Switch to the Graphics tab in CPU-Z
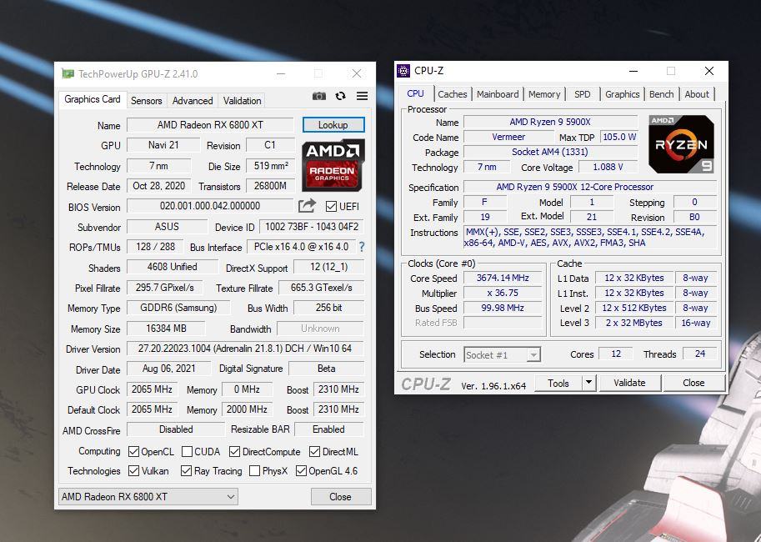This screenshot has width=761, height=542. click(622, 94)
